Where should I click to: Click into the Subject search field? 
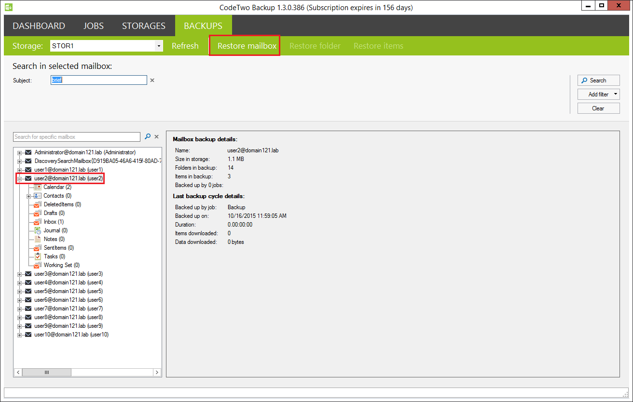[x=99, y=80]
